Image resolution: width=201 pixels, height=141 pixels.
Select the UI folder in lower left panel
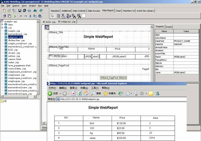pos(4,101)
